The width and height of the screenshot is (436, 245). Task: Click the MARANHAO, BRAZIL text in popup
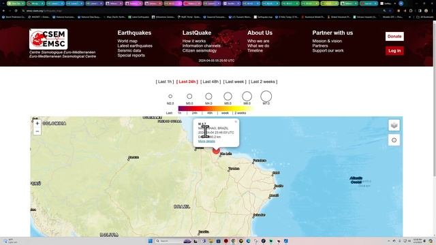point(213,128)
